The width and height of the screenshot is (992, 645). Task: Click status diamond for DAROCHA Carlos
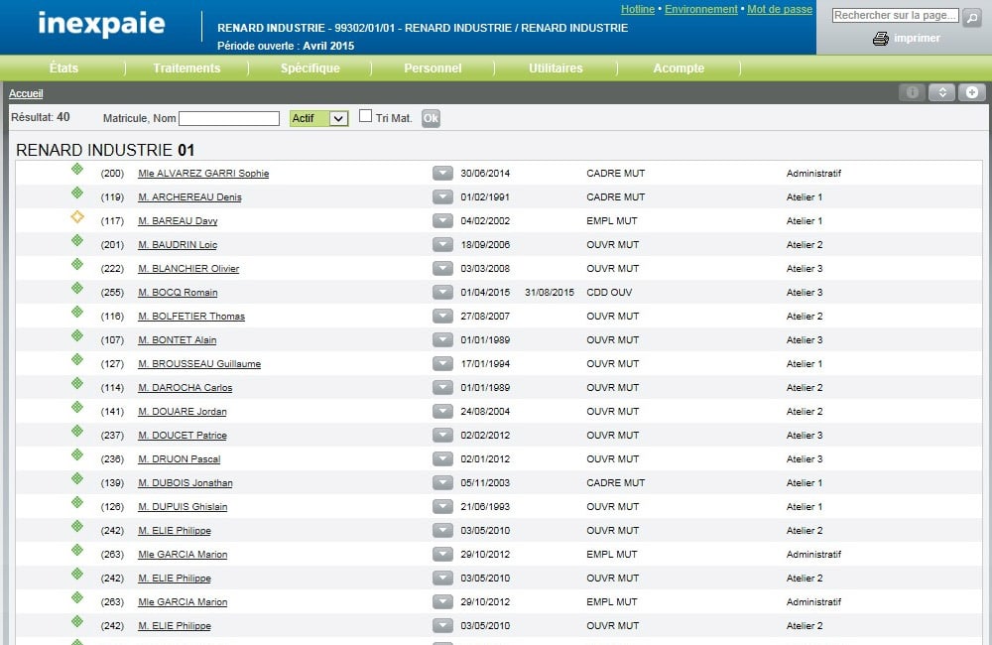(x=77, y=384)
